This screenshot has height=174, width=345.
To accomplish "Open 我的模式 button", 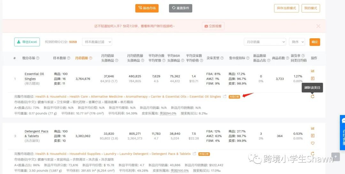I will 311,8.
